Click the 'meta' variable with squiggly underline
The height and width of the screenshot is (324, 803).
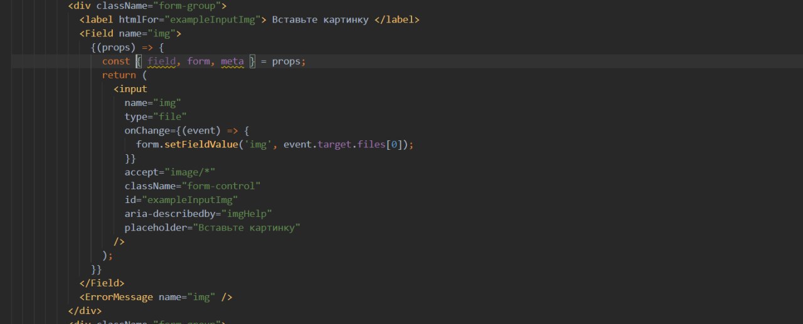(232, 61)
